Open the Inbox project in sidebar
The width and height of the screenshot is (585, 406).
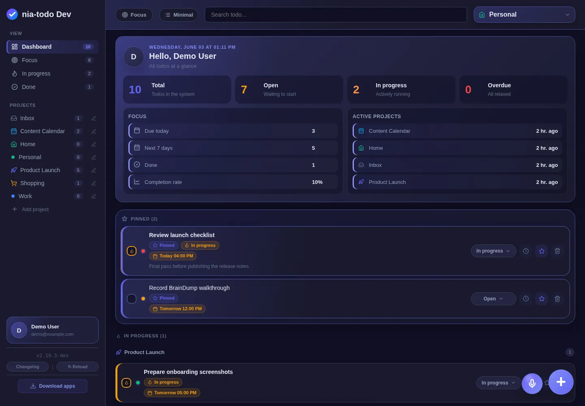[x=46, y=118]
